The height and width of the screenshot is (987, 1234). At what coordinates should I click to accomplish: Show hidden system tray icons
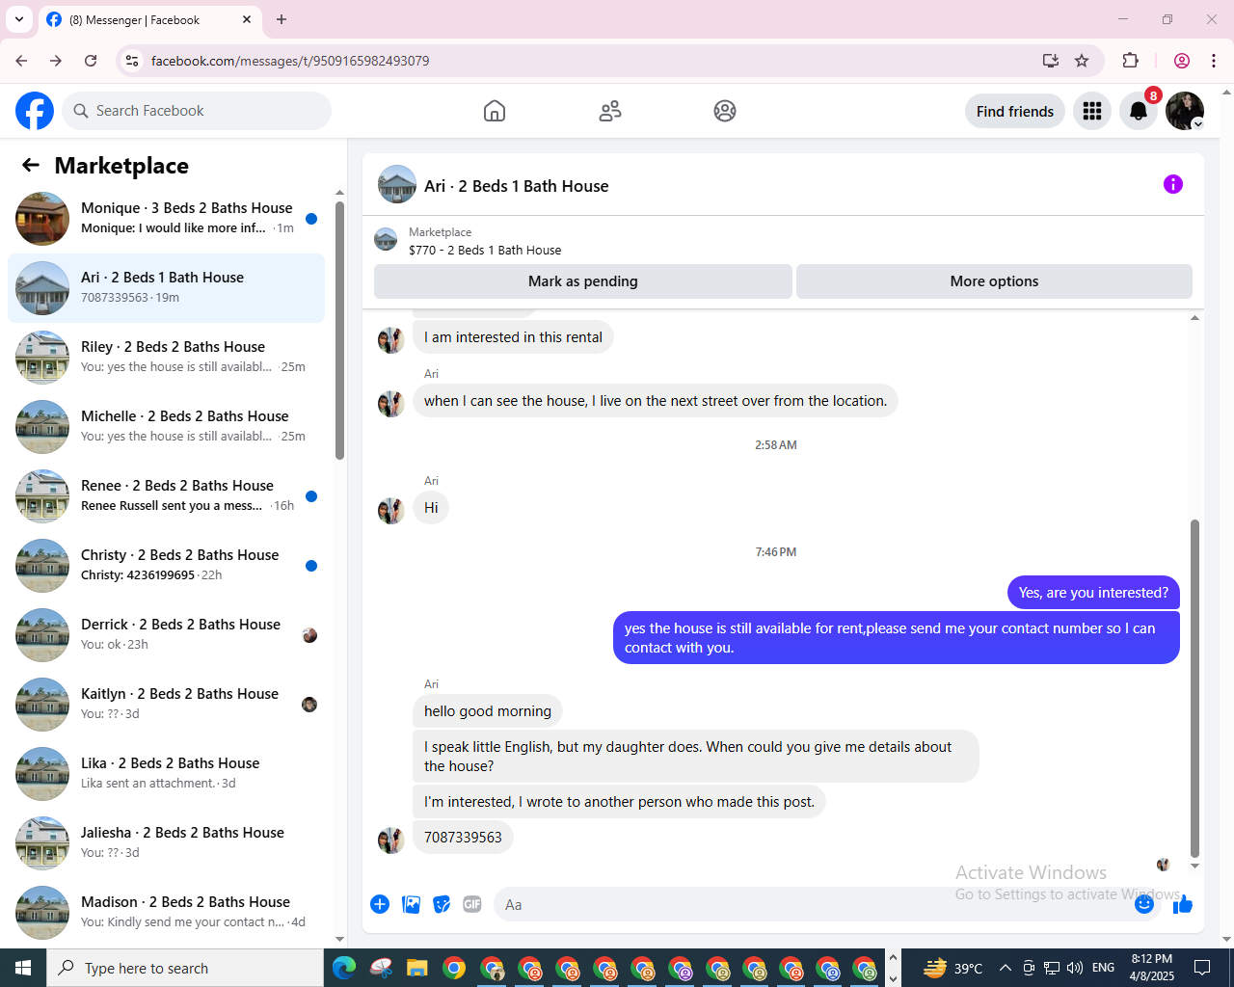[x=1006, y=968]
